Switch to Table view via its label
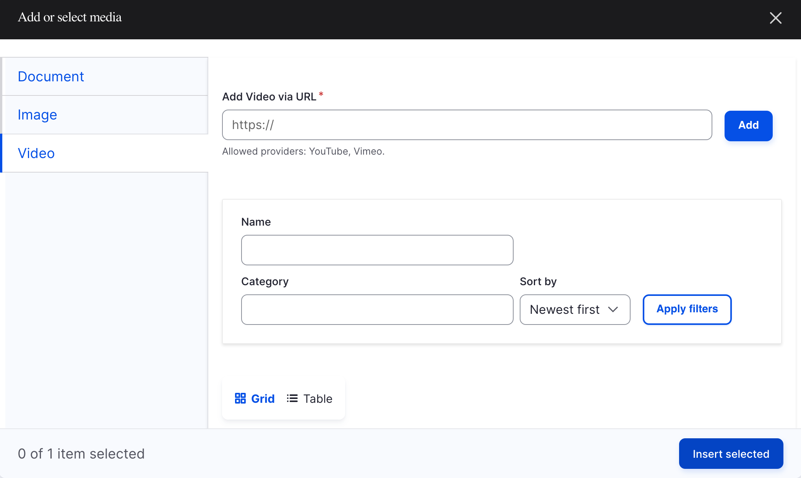 [318, 399]
